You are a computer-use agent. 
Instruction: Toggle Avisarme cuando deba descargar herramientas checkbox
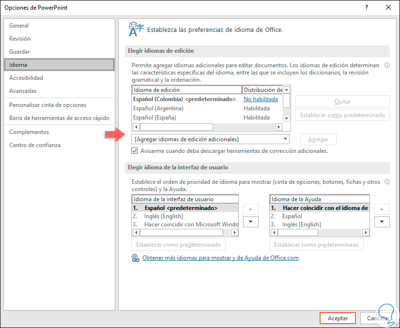click(135, 151)
